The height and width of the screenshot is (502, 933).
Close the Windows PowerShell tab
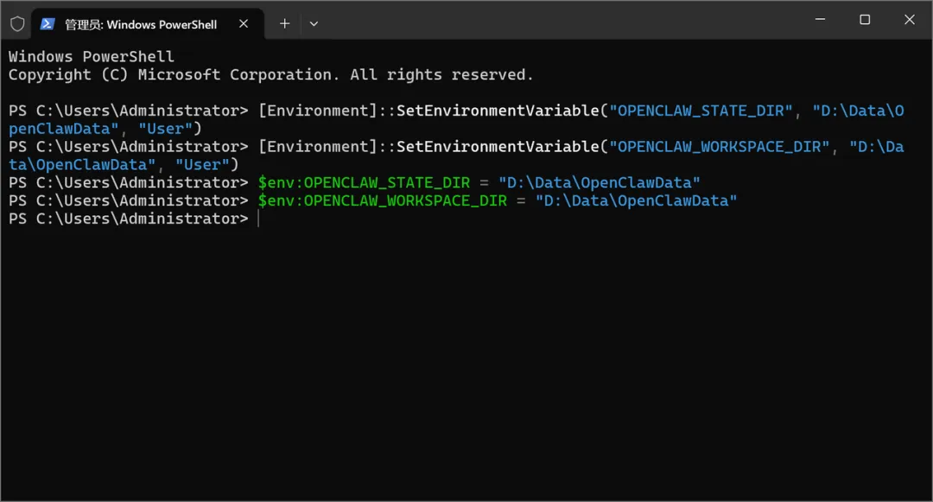point(244,24)
